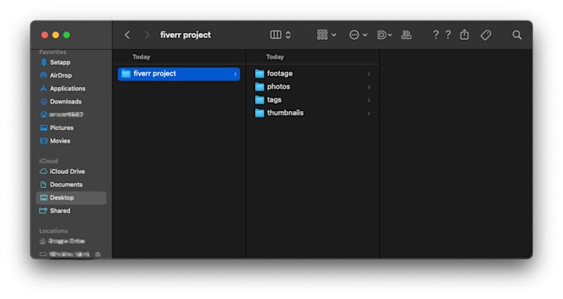Click the stamp-like toolbar icon
Screen dimensions: 563x299
point(406,35)
